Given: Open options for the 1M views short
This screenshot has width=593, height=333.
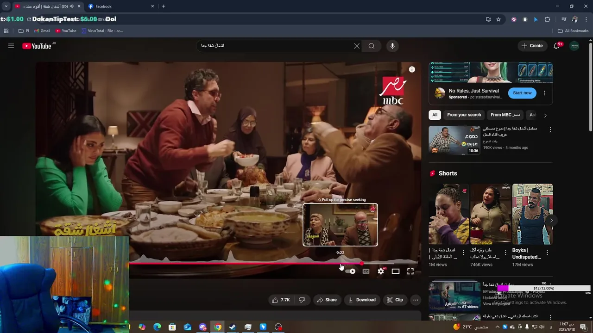Looking at the screenshot, I should (463, 253).
